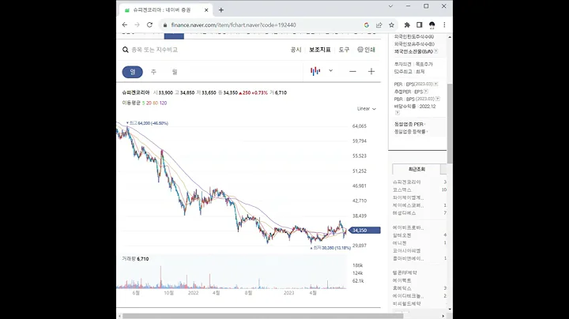Click the horizontal scrollbar left arrow

[119, 316]
